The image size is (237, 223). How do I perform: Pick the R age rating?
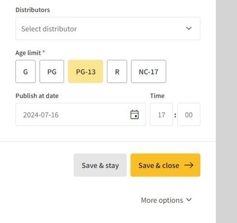117,72
